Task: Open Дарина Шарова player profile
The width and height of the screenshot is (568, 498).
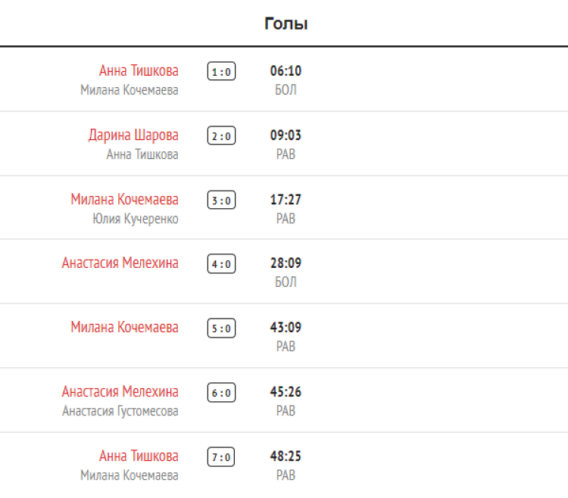Action: [133, 135]
